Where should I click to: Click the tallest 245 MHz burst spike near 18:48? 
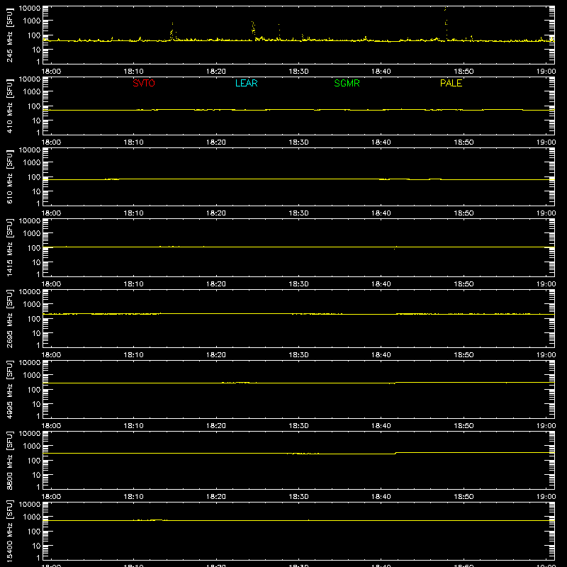[x=446, y=22]
